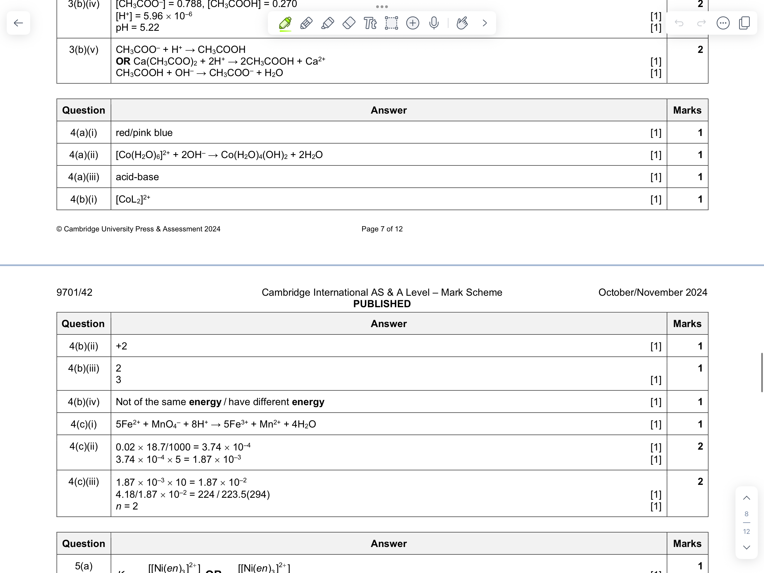This screenshot has width=764, height=573.
Task: Click the redo arrow
Action: point(701,23)
